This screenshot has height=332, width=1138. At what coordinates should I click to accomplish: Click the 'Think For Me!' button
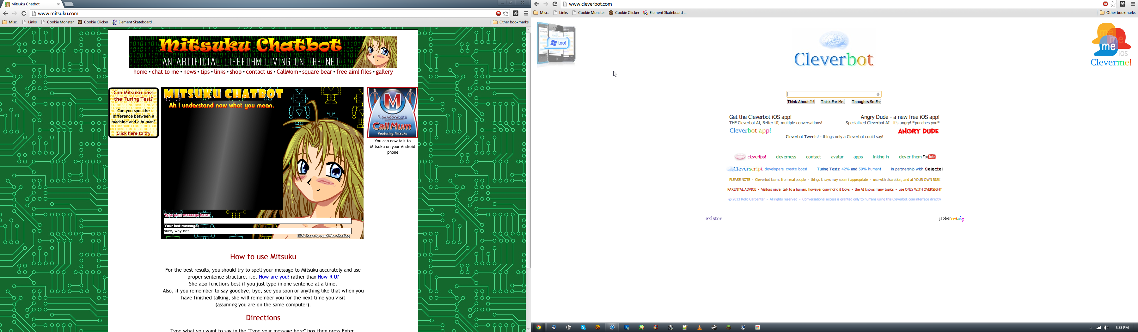point(832,102)
